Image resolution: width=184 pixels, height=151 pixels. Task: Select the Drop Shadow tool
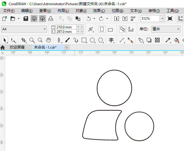tap(149, 40)
